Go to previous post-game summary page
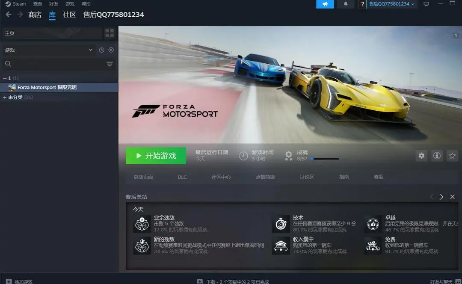This screenshot has height=284, width=462. click(x=431, y=197)
